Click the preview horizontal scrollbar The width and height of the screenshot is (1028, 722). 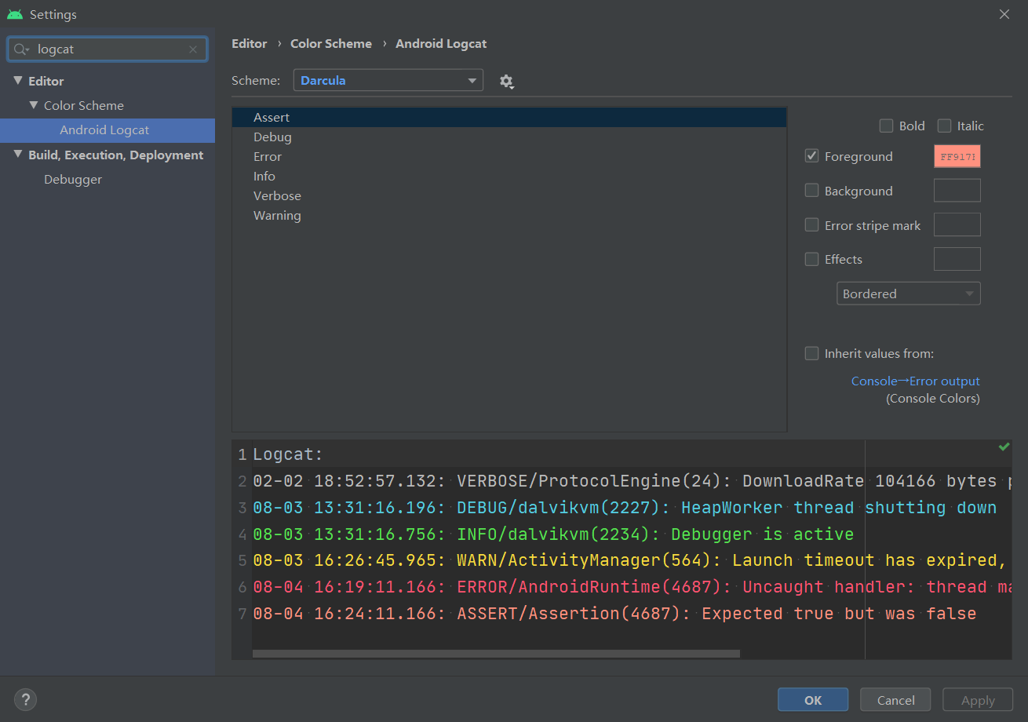coord(496,653)
